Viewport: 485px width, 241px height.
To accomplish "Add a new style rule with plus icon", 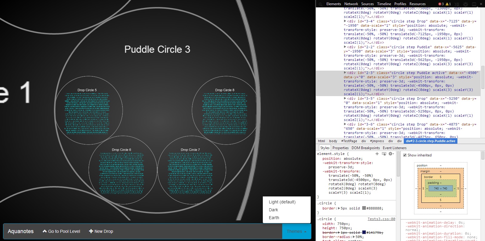I will (x=377, y=154).
